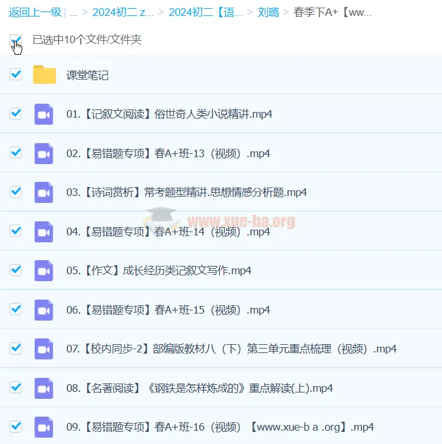Open 08.【名著阅读】《钢铁是怎样炼成的》 file name
This screenshot has height=444, width=442.
tap(199, 388)
